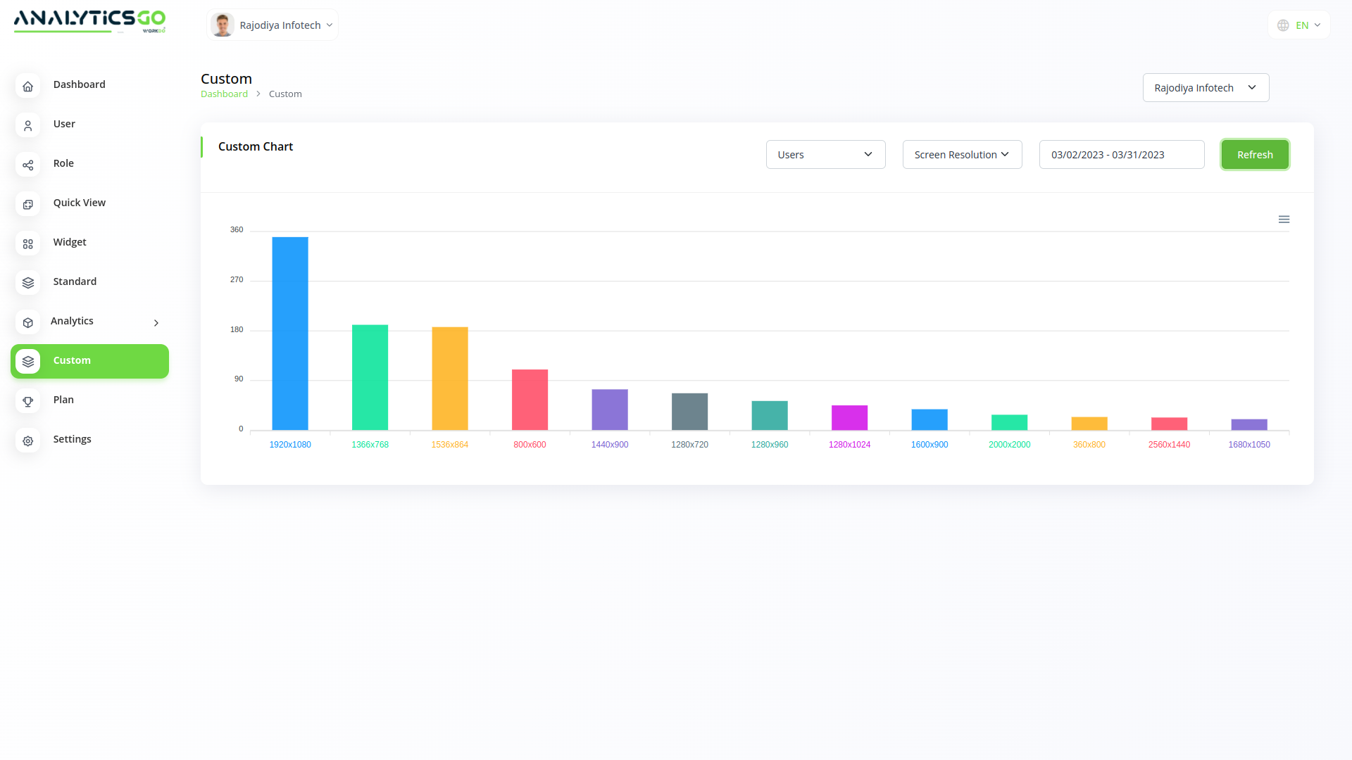
Task: Expand the Analytics submenu chevron
Action: tap(156, 323)
